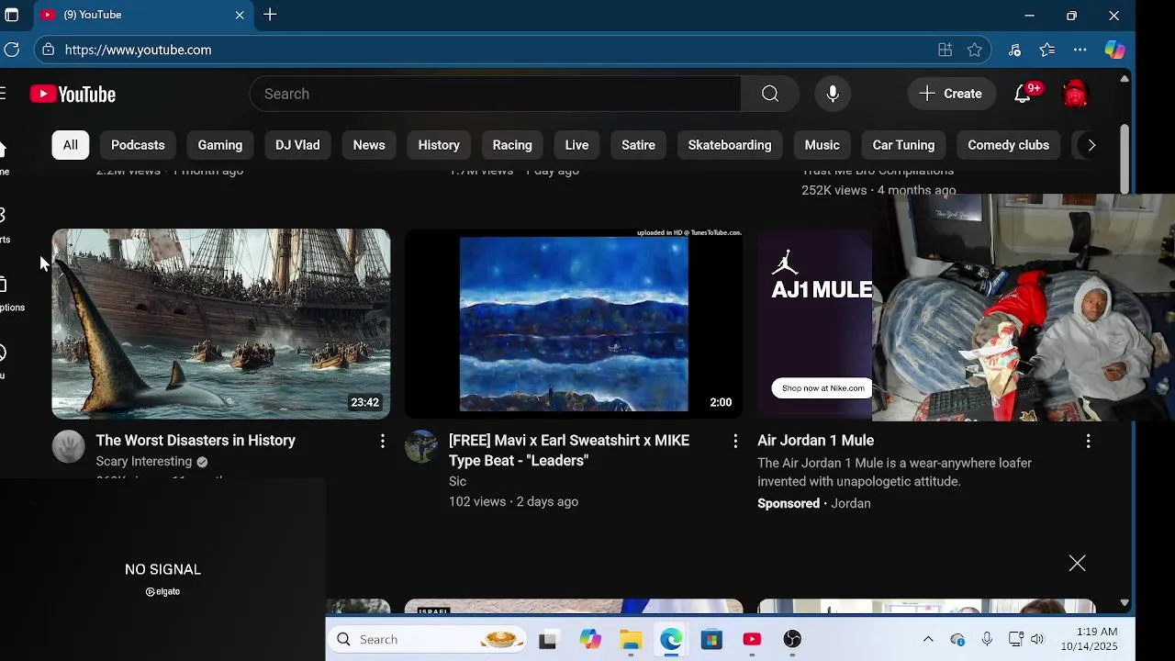The width and height of the screenshot is (1175, 661).
Task: Open more options for The Worst Disasters video
Action: tap(383, 442)
